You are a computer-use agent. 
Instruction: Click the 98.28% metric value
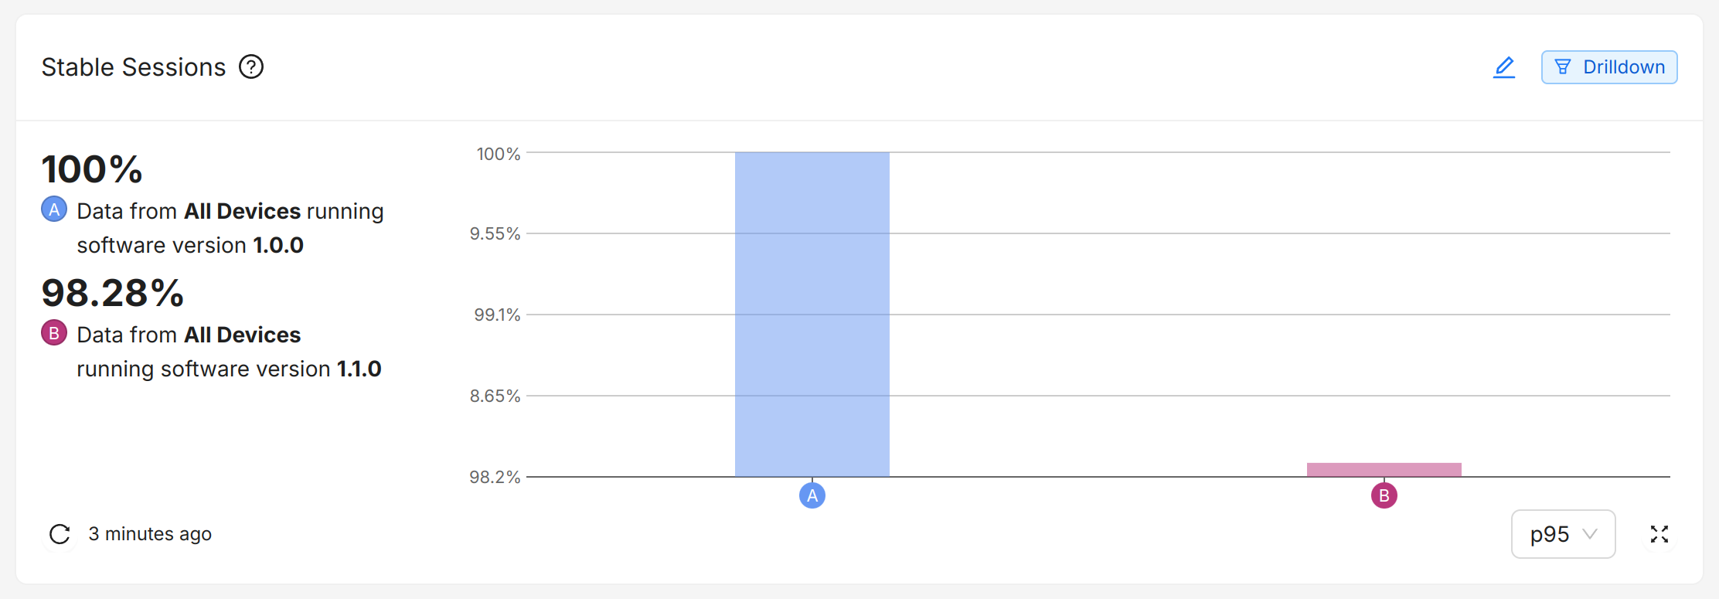[x=113, y=293]
